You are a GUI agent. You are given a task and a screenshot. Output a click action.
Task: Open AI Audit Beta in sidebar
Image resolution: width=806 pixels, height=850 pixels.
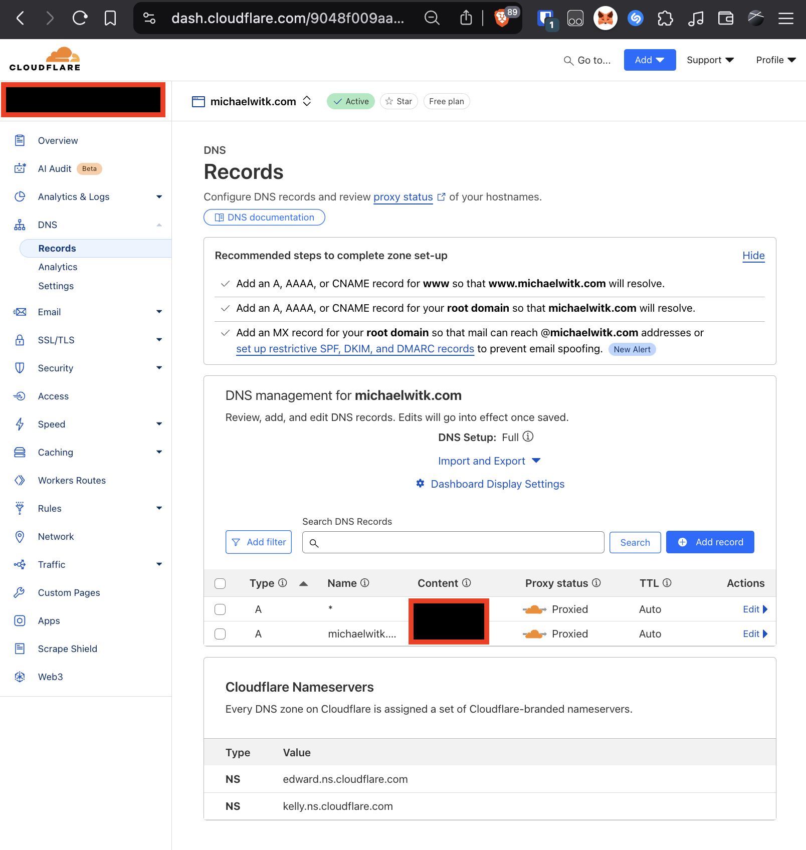pyautogui.click(x=58, y=169)
